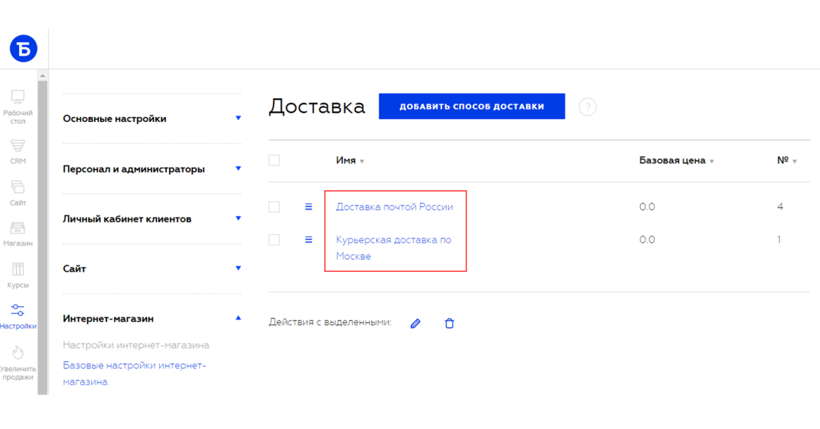This screenshot has width=820, height=429.
Task: Select the Настройки sidebar icon
Action: coord(18,317)
